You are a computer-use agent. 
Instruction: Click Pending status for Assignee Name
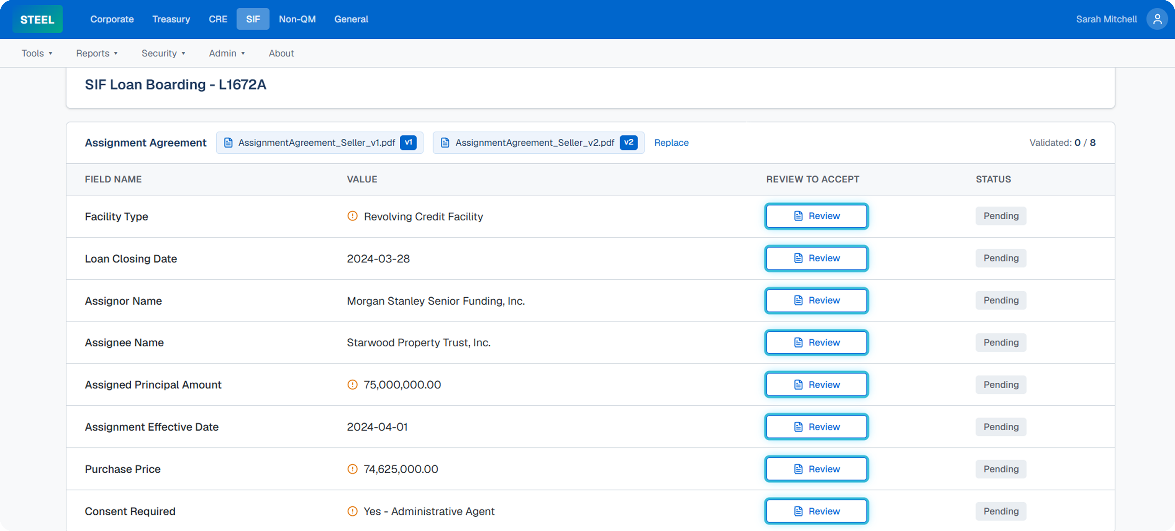pyautogui.click(x=1001, y=343)
